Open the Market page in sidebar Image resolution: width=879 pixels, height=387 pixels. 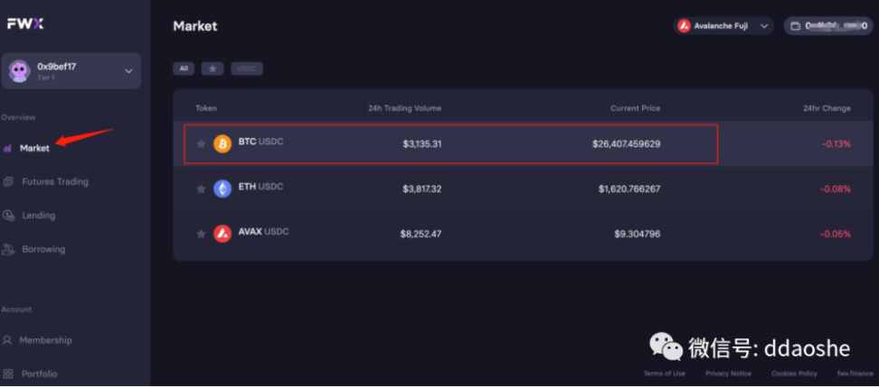(x=34, y=148)
